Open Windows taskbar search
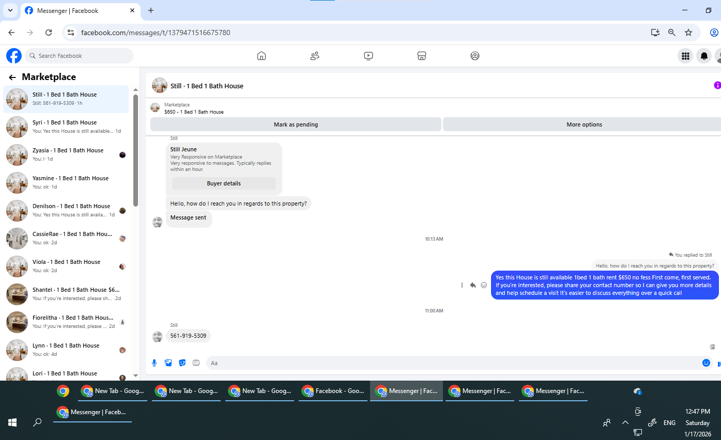Viewport: 721px width, 440px height. point(37,422)
